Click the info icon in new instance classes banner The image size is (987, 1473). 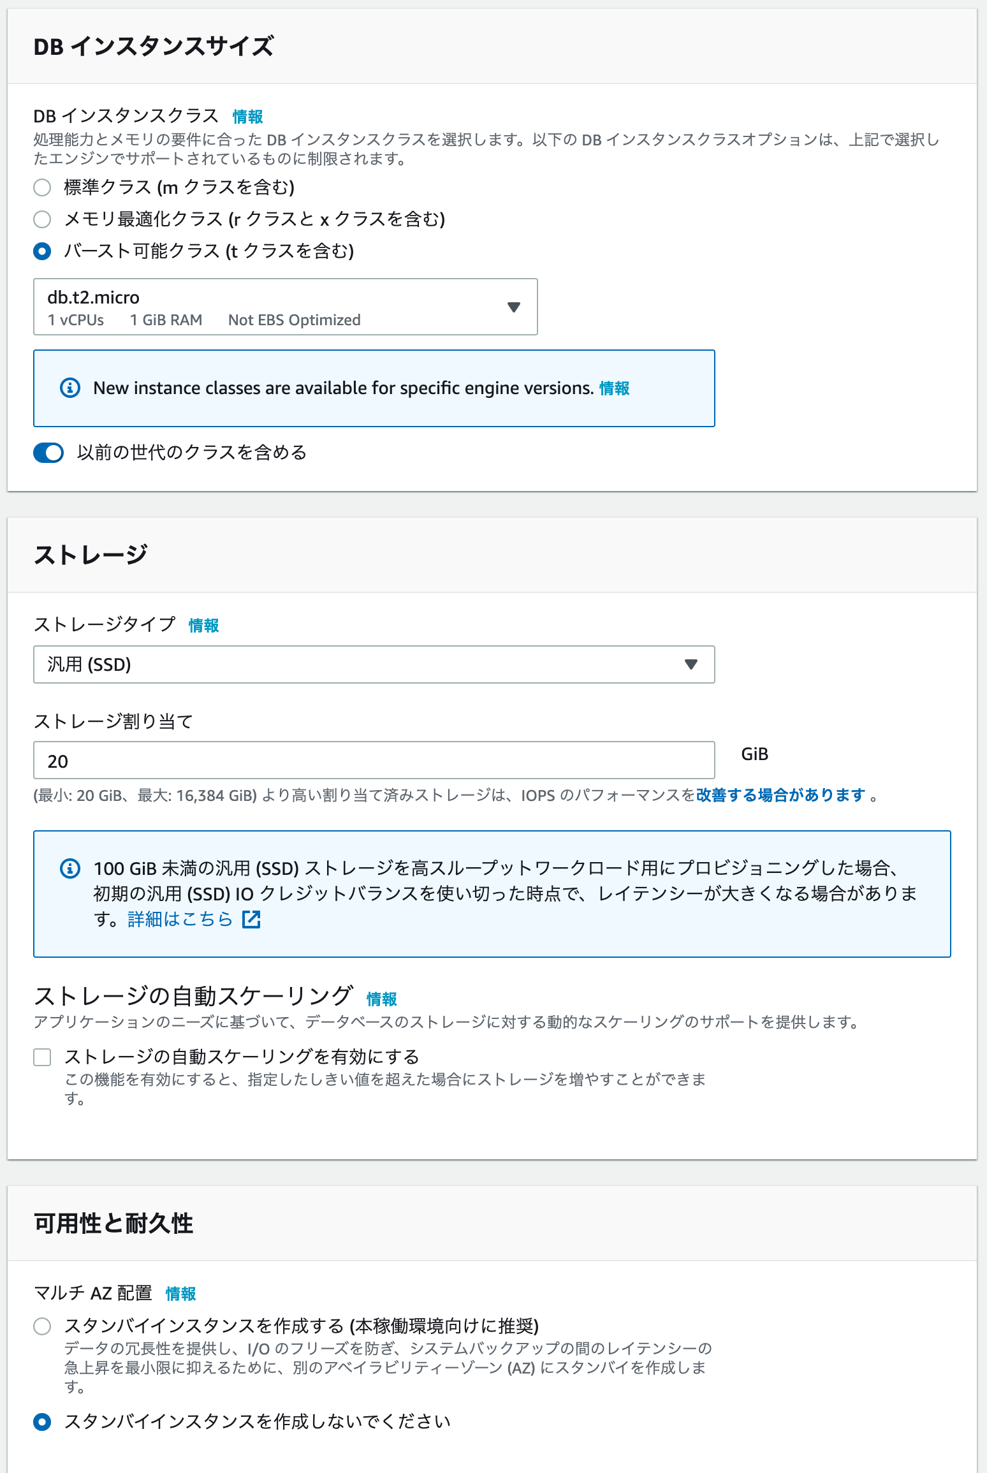(x=70, y=388)
